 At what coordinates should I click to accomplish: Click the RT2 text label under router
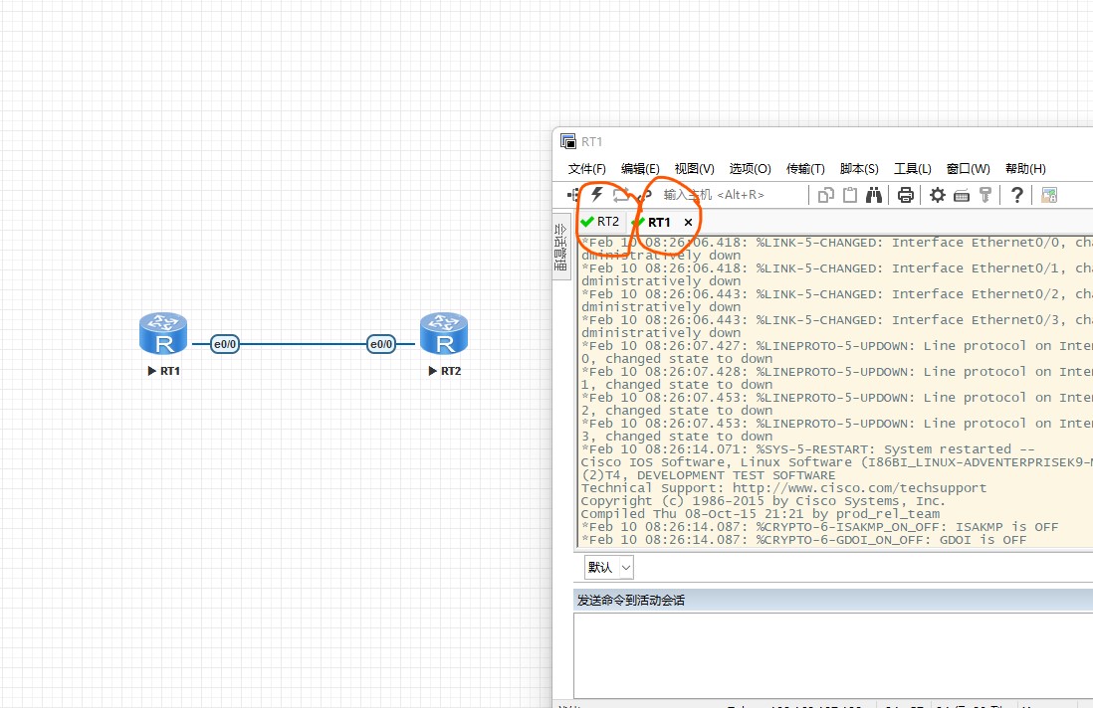(451, 371)
